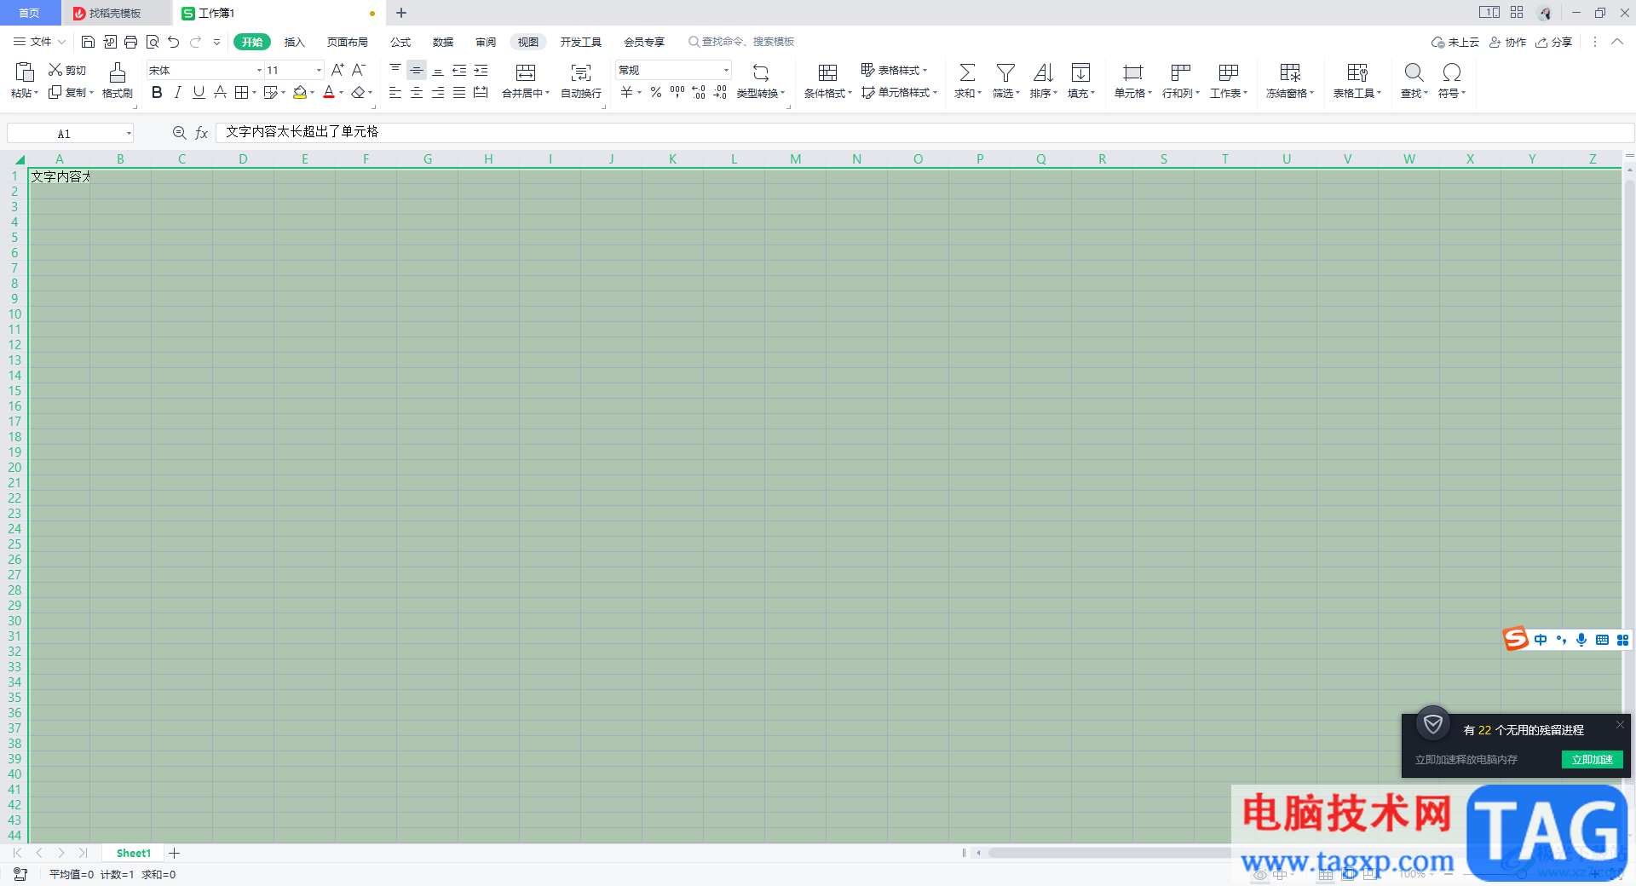Toggle align text left

tap(395, 92)
